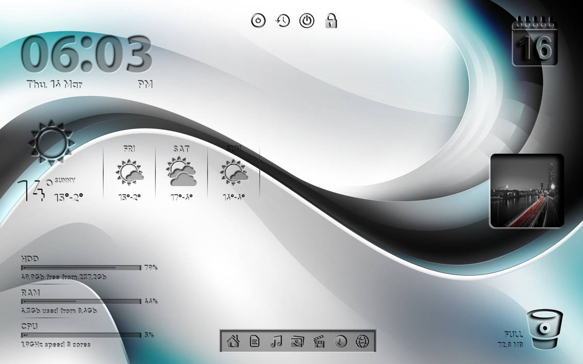
Task: Open the Home folder from the dock
Action: click(233, 340)
